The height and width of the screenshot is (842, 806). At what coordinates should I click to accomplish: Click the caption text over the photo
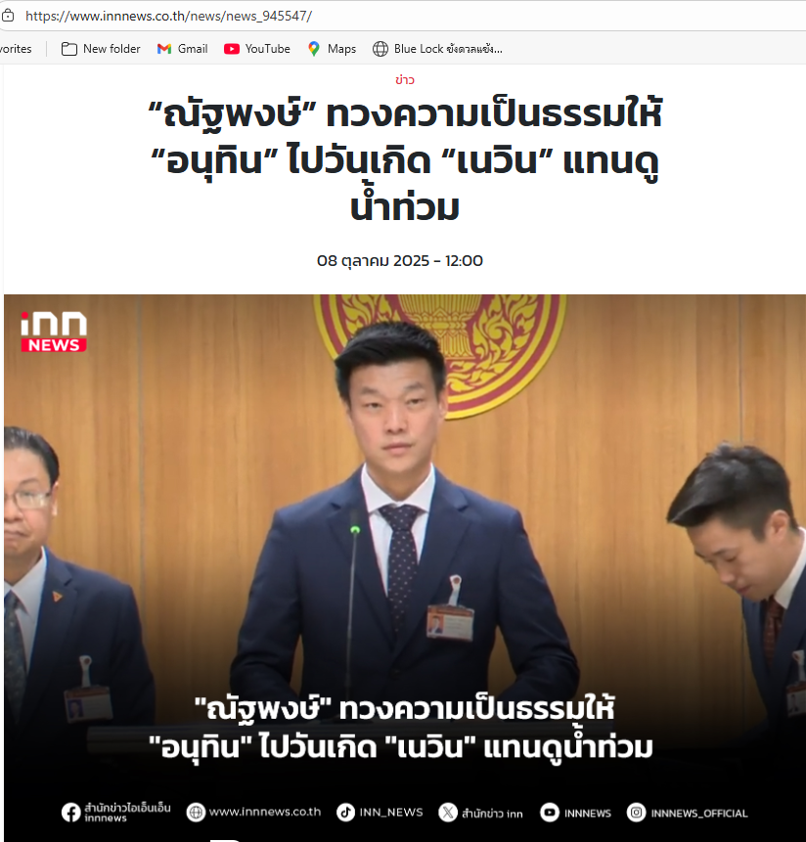(401, 727)
